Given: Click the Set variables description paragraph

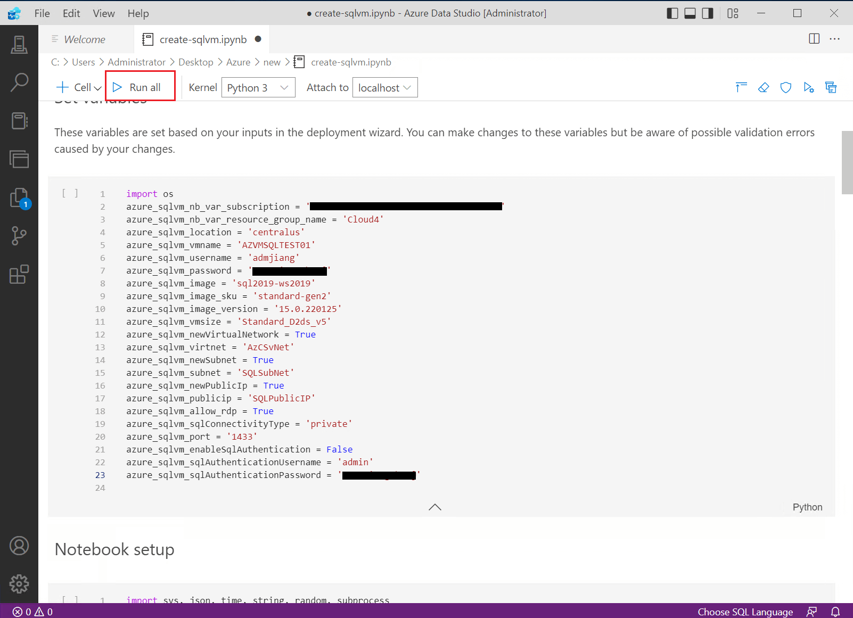Looking at the screenshot, I should click(x=434, y=141).
